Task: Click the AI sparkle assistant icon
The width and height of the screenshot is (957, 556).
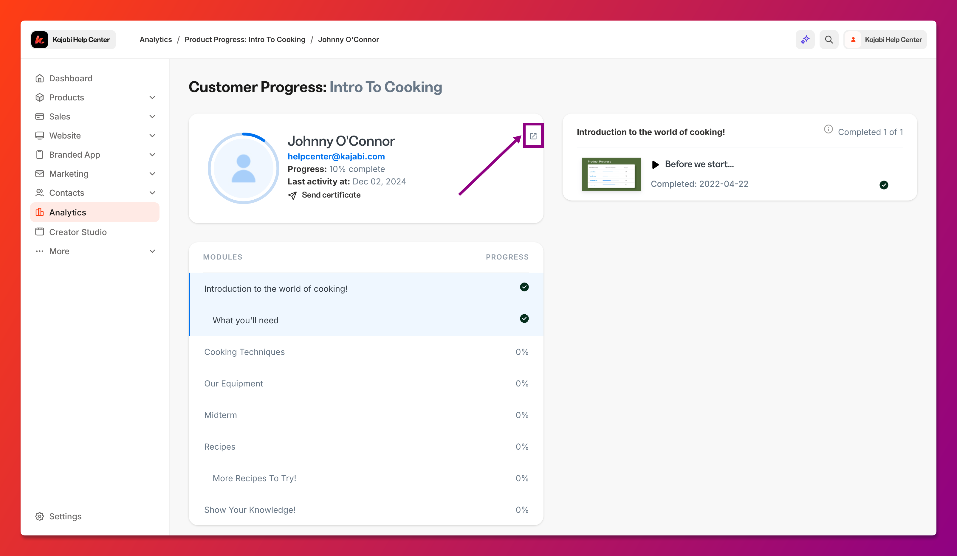Action: 805,39
